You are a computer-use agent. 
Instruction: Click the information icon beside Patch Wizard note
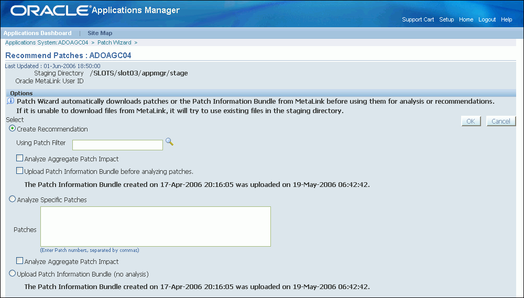[10, 101]
